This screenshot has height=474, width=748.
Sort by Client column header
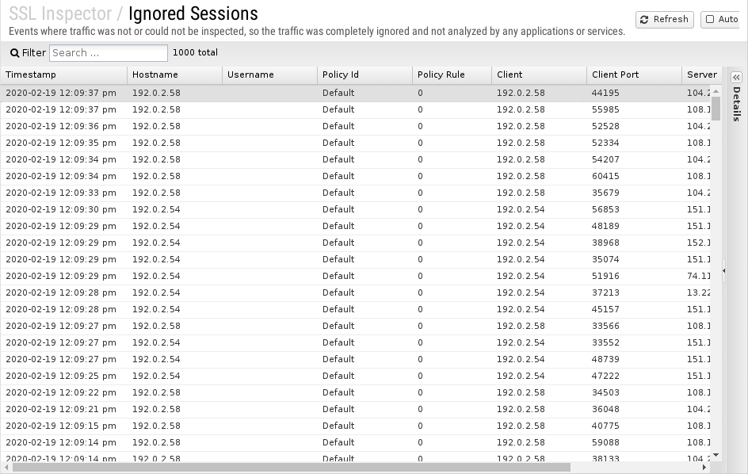click(x=539, y=75)
